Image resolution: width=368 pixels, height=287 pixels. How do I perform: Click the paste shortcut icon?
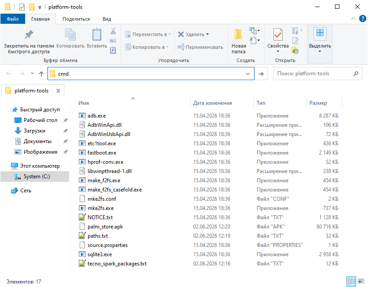(113, 50)
